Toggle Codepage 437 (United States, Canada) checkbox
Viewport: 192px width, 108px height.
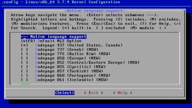(25, 45)
